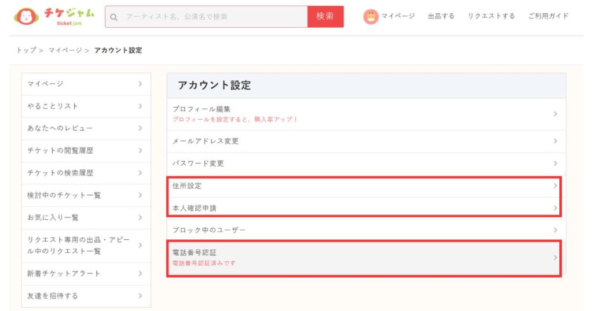Open あなたへのレビュー sidebar item

pos(86,128)
